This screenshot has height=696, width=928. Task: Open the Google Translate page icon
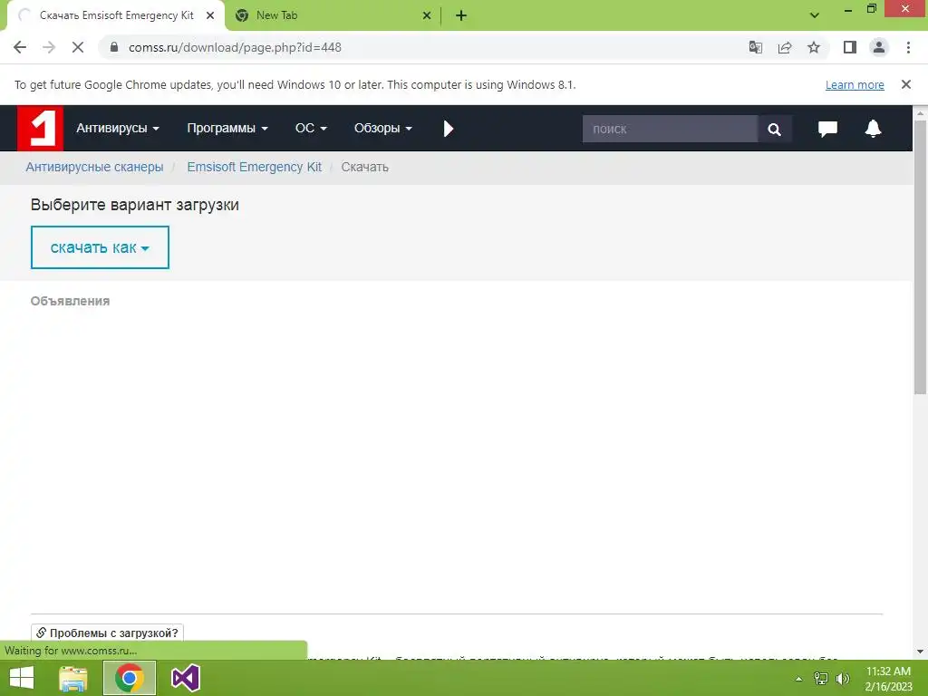(x=755, y=47)
